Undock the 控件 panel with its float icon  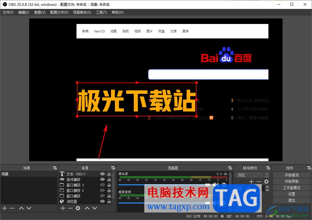[x=309, y=168]
